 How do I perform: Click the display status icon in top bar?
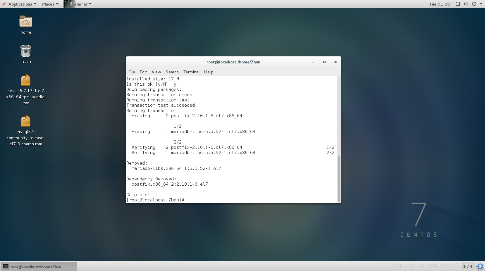click(x=458, y=4)
